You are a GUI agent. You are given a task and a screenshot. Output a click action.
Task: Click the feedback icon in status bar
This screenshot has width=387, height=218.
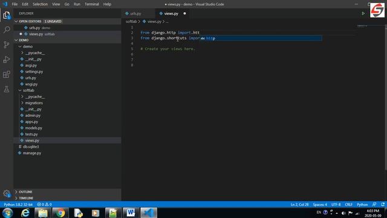(x=374, y=205)
